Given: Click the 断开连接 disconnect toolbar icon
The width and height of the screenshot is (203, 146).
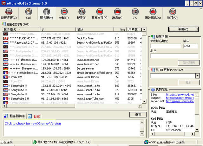Looking at the screenshot, I should [9, 12].
